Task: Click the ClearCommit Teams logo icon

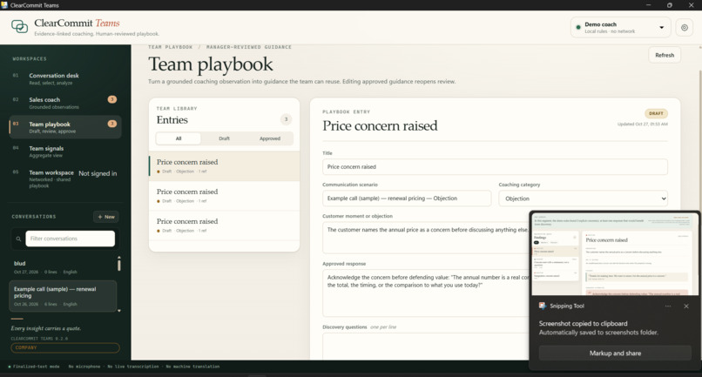Action: coord(19,26)
